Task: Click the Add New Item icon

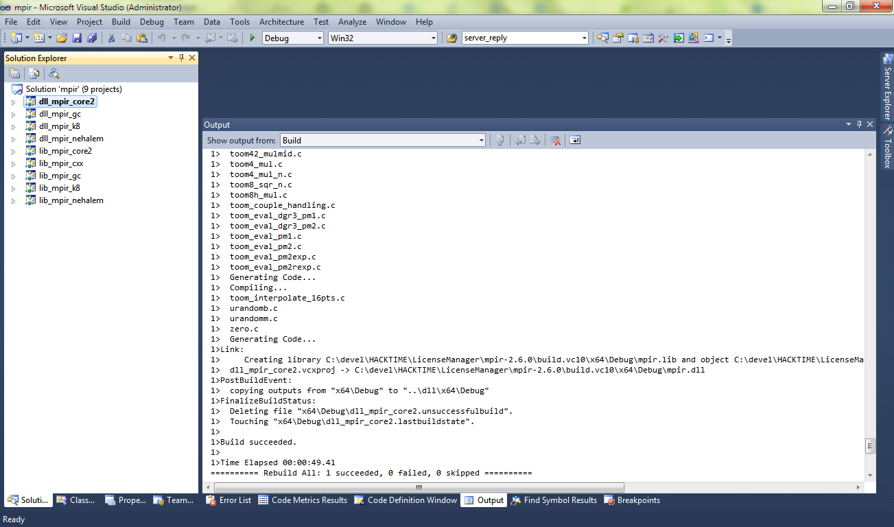Action: 39,38
